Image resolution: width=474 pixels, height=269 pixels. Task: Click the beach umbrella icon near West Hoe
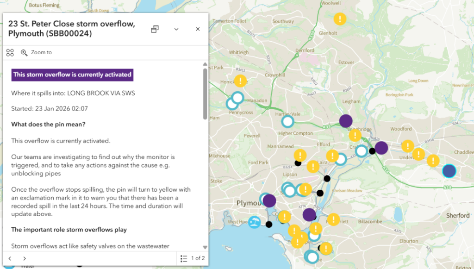254,223
